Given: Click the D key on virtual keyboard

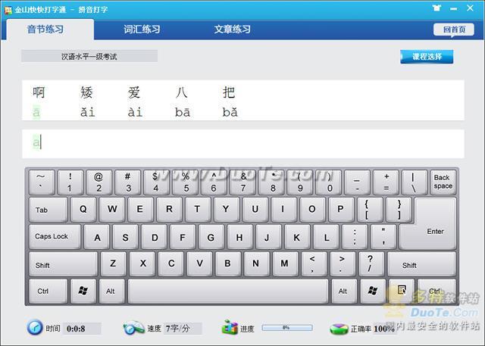Looking at the screenshot, I should point(155,237).
